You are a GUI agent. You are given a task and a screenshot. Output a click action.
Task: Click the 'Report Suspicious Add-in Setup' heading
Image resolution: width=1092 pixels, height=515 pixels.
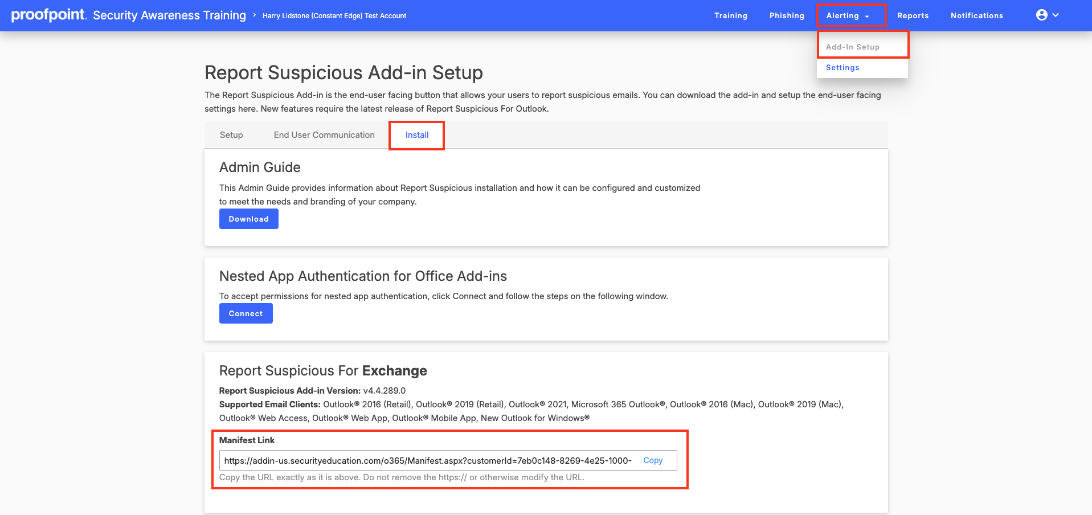[x=344, y=73]
